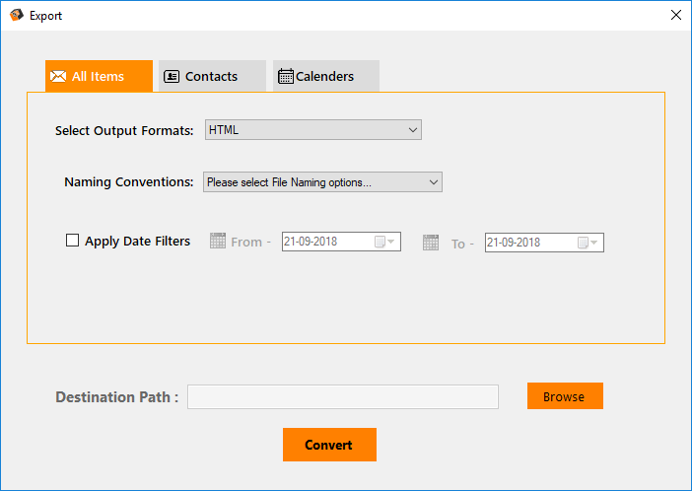Switch to the Contacts tab
This screenshot has width=692, height=491.
(211, 76)
